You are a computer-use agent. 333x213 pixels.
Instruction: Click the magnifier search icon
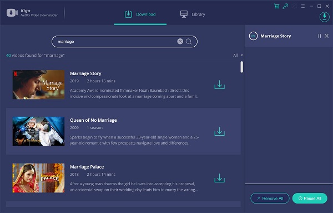(189, 42)
